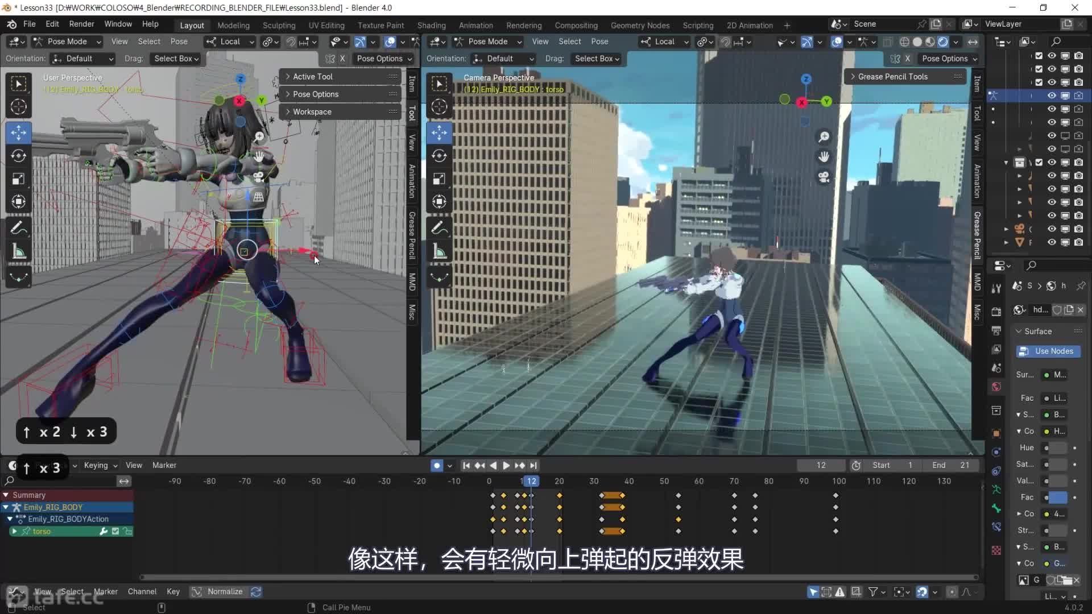Image resolution: width=1092 pixels, height=614 pixels.
Task: Activate the Annotate tool in camera viewport
Action: (x=439, y=228)
